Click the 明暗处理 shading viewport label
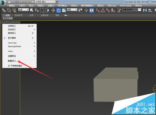Screen dimensions: 156x115 coord(15,22)
